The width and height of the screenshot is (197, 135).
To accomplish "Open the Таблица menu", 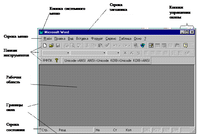I will pyautogui.click(x=125, y=39).
